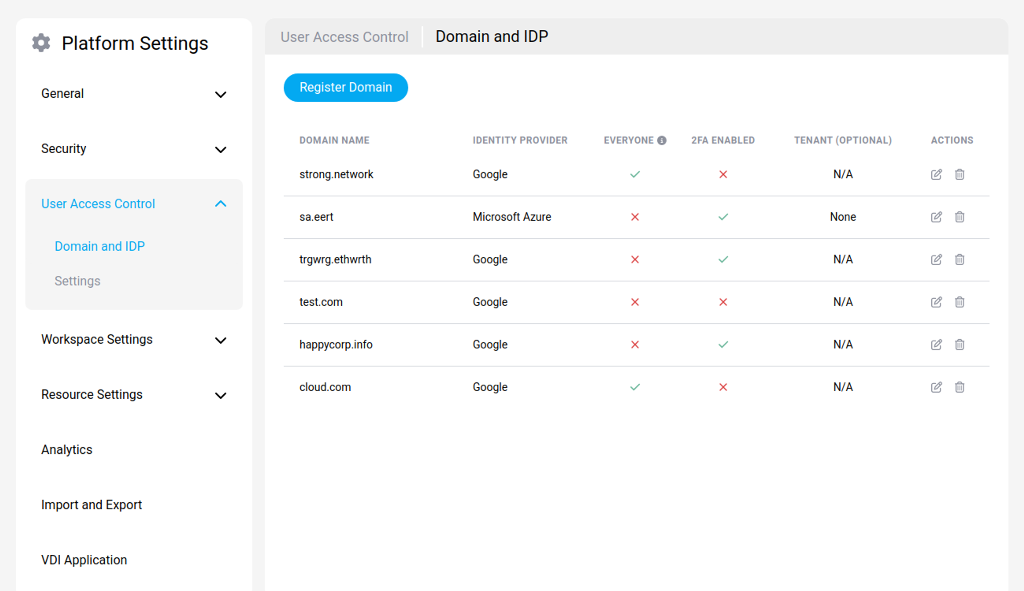Expand Resource Settings in sidebar
The image size is (1024, 591).
(220, 395)
